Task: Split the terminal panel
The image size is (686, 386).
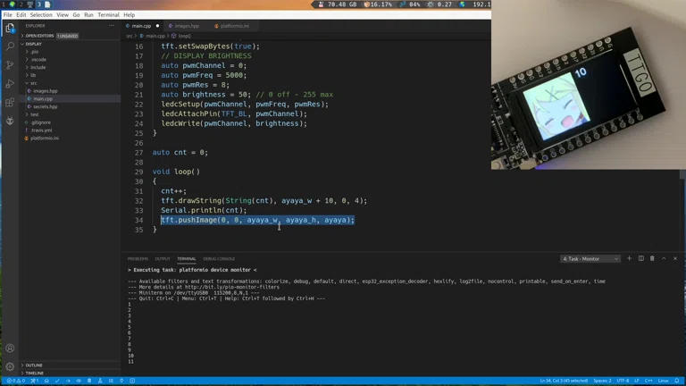Action: point(641,258)
